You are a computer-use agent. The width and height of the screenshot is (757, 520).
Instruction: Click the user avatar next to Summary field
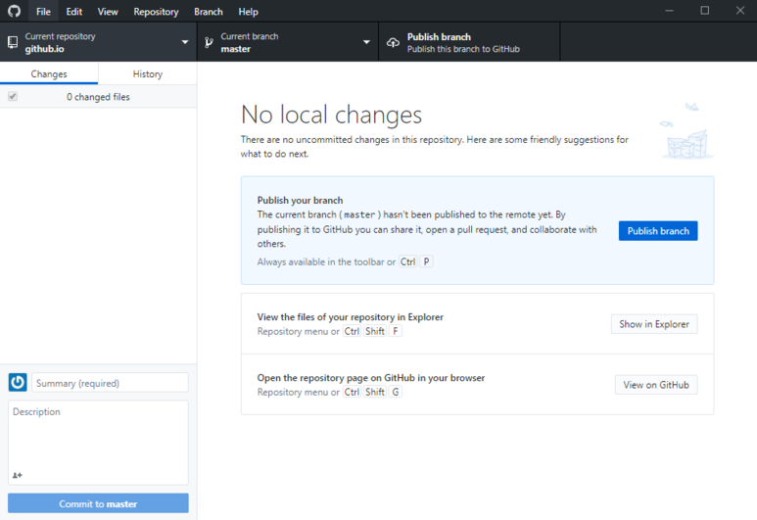[x=18, y=382]
